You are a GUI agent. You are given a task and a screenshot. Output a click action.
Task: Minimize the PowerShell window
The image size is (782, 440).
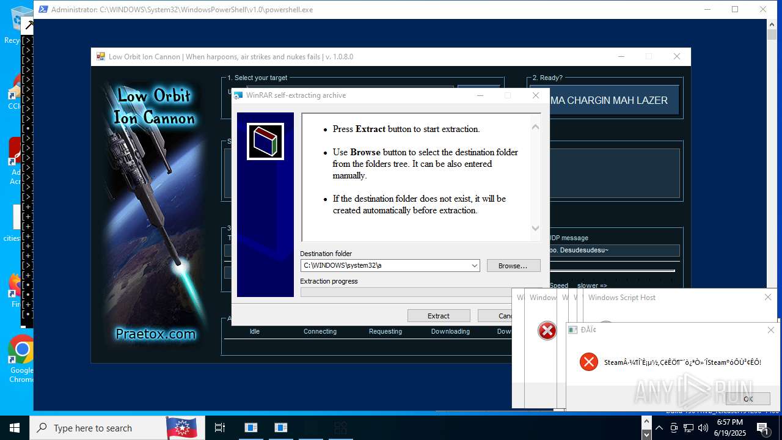[707, 9]
